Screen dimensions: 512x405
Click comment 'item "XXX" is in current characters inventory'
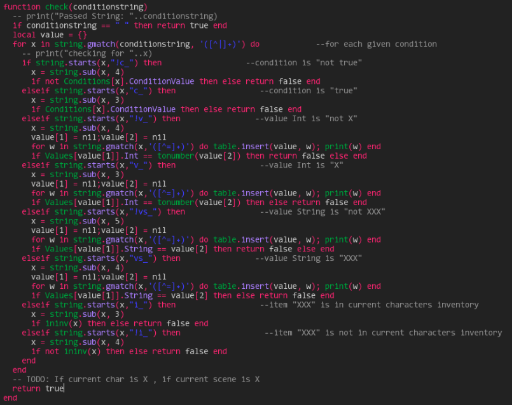(369, 305)
